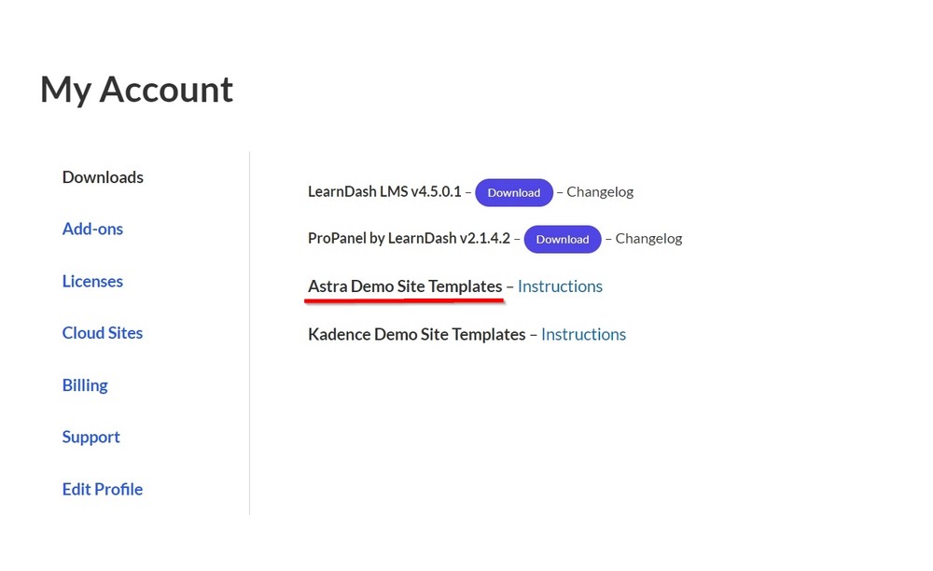Viewport: 933px width, 571px height.
Task: Navigate to Billing
Action: click(x=85, y=385)
